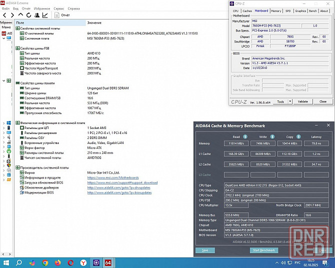
Task: Click the Back arrow in AIDA64 toolbar
Action: pyautogui.click(x=4, y=15)
